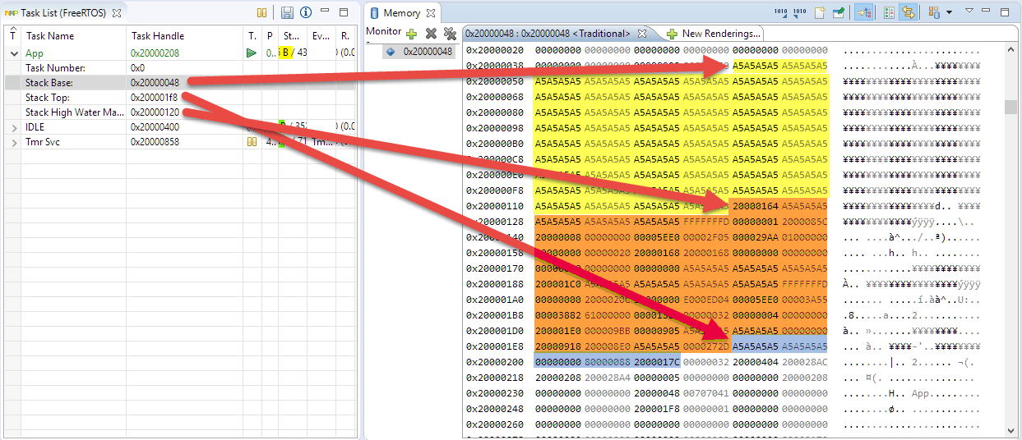Select the Memory view tab

402,13
